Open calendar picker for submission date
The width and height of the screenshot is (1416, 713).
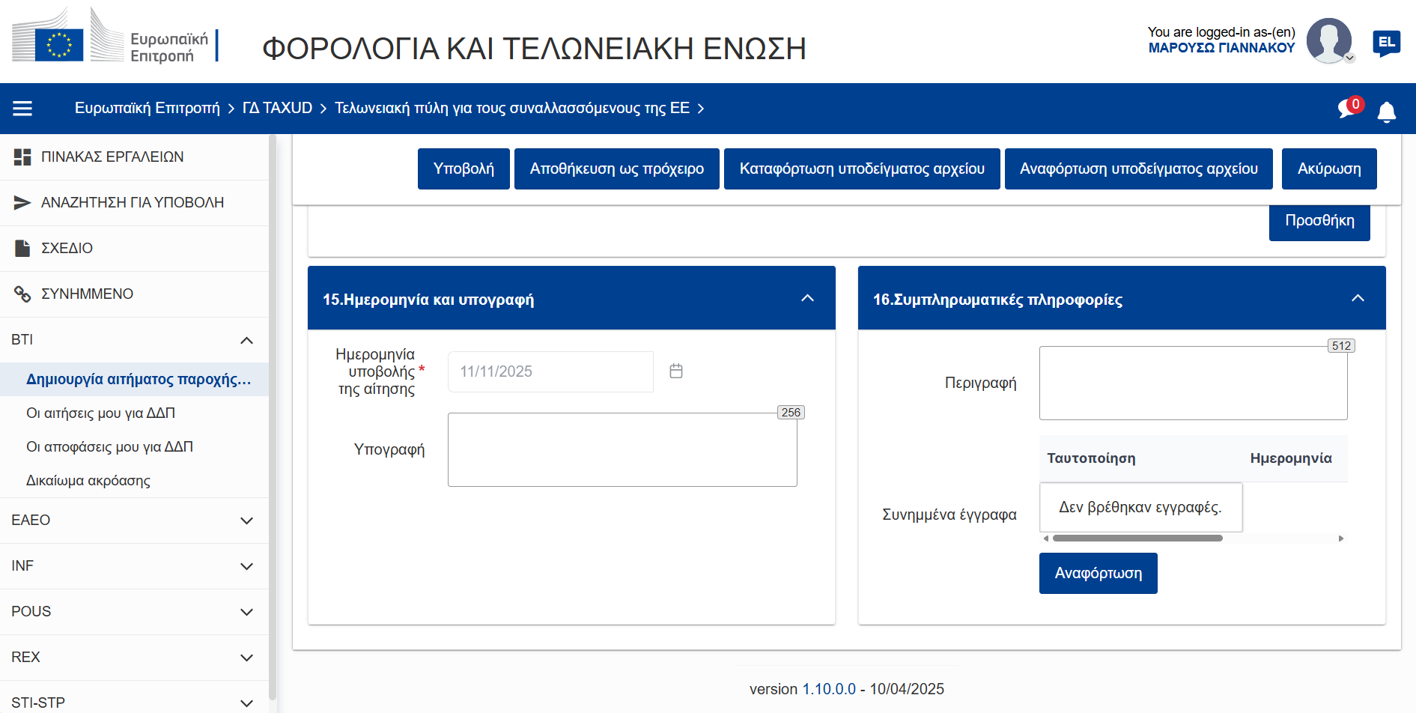[675, 371]
